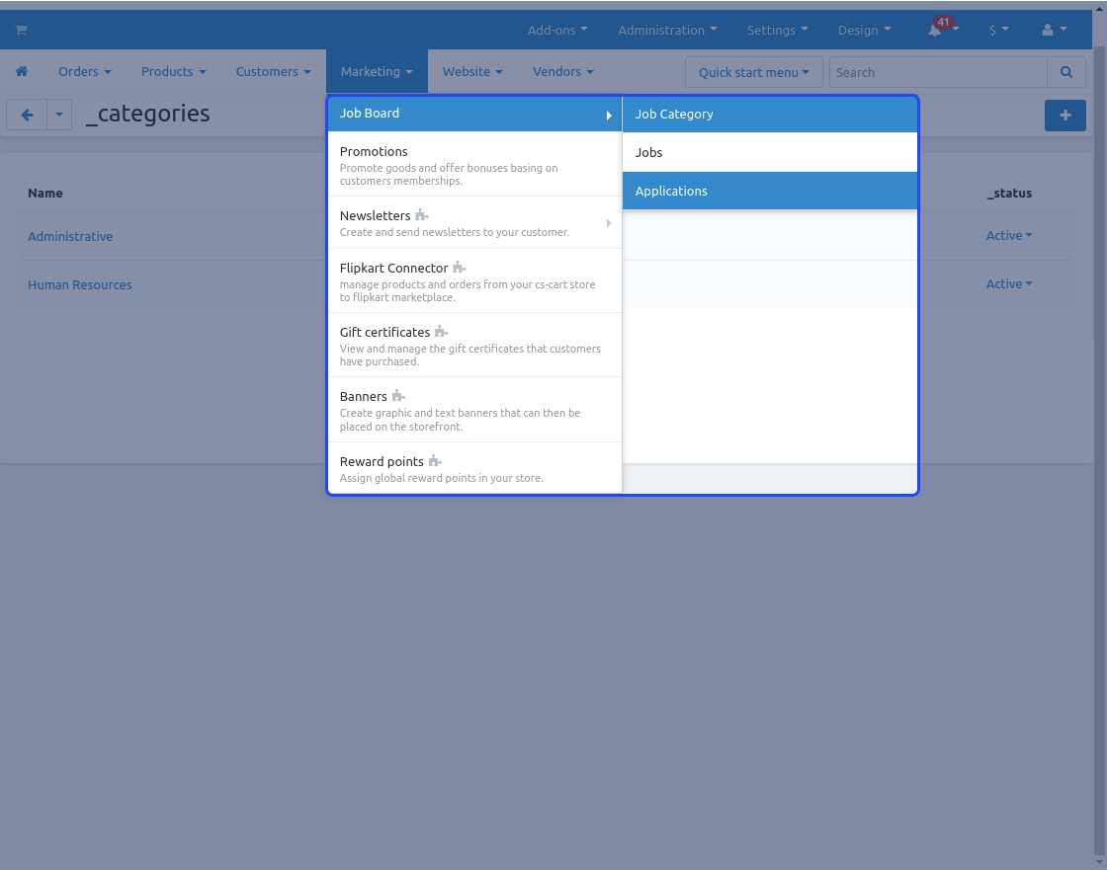Select Gift certificates menu entry
Screen dimensions: 1107x870
point(474,345)
